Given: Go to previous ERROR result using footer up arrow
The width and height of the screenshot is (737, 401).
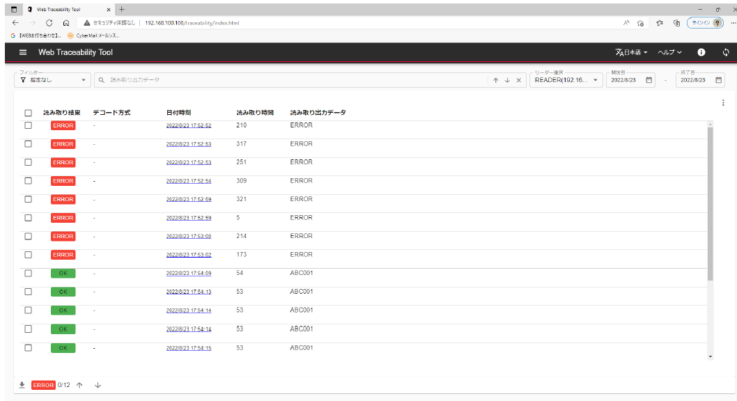Looking at the screenshot, I should tap(79, 385).
